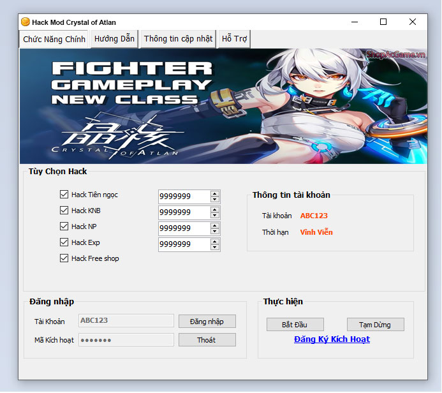Click the Crystal of Atlan banner image

pos(223,107)
